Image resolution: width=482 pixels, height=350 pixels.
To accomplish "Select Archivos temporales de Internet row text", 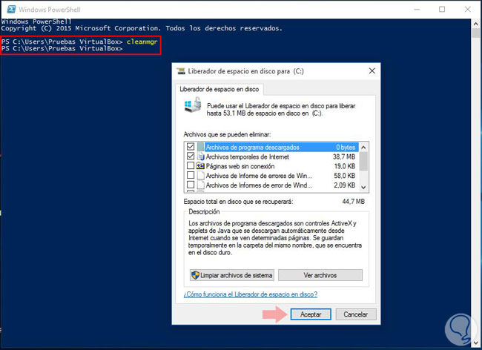I will [248, 156].
